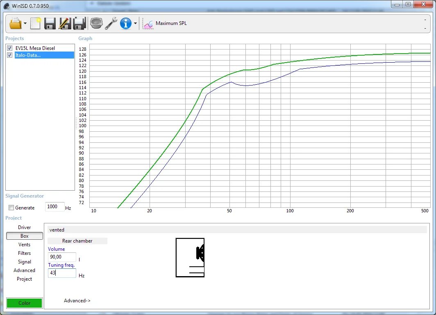Click the save project floppy icon

point(50,23)
